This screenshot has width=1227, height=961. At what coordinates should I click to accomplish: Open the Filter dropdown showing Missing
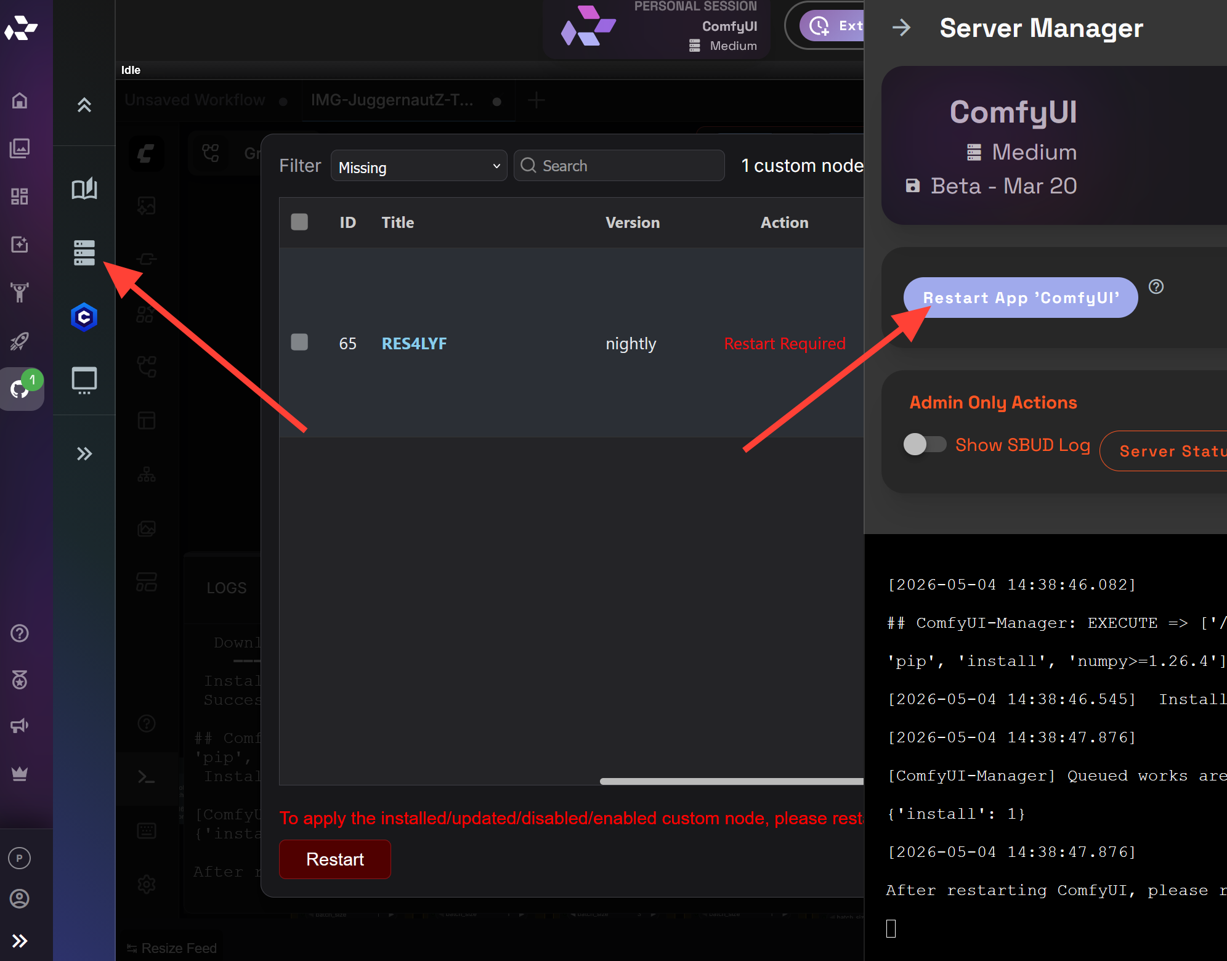pos(419,166)
